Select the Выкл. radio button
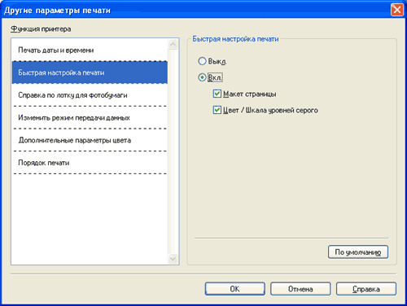This screenshot has width=407, height=306. coord(202,61)
